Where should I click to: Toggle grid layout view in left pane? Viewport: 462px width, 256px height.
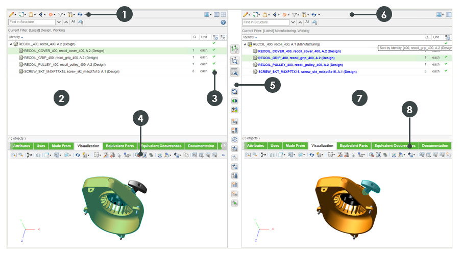(x=224, y=14)
